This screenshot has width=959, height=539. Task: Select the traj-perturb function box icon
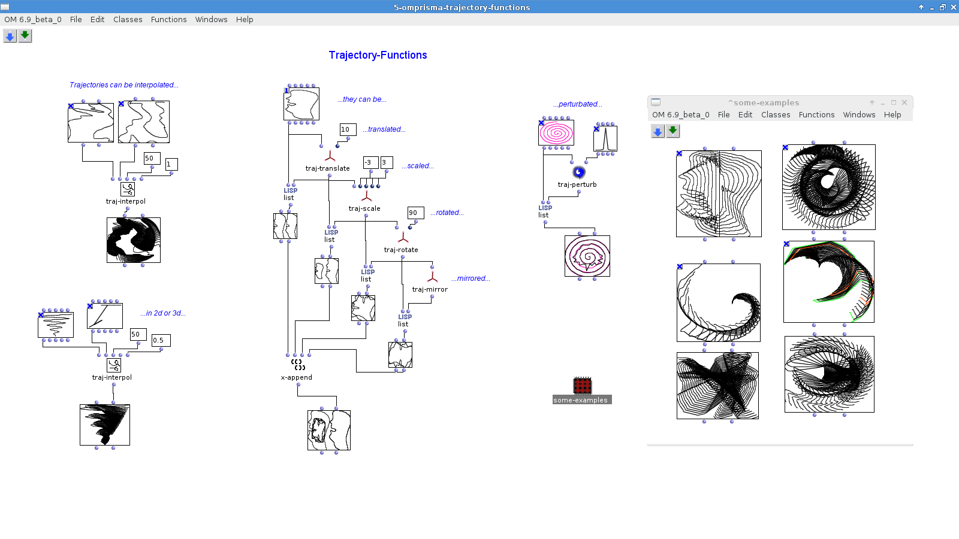click(x=578, y=172)
